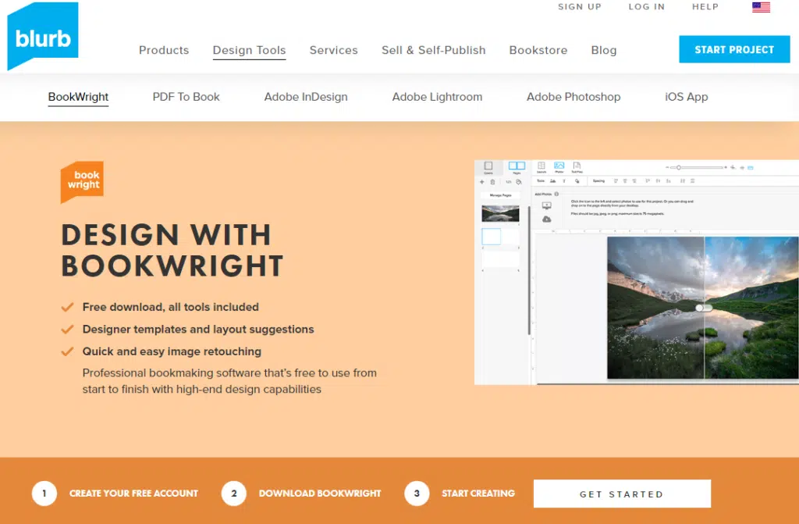The height and width of the screenshot is (524, 799).
Task: Click the orange BookWright logo badge
Action: point(82,181)
